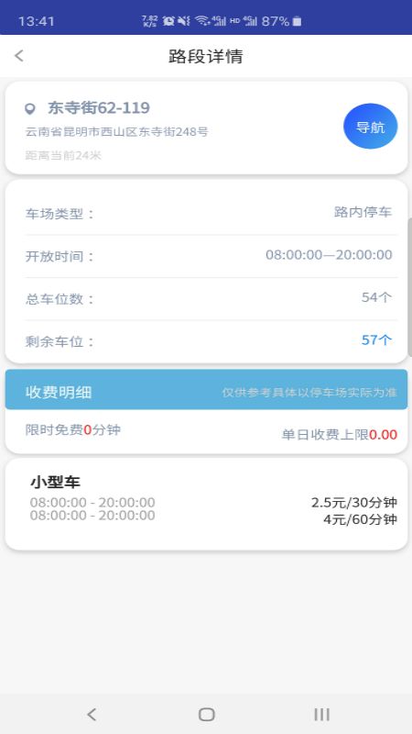Tap the mute icon in status bar
412x734 pixels.
(x=184, y=20)
